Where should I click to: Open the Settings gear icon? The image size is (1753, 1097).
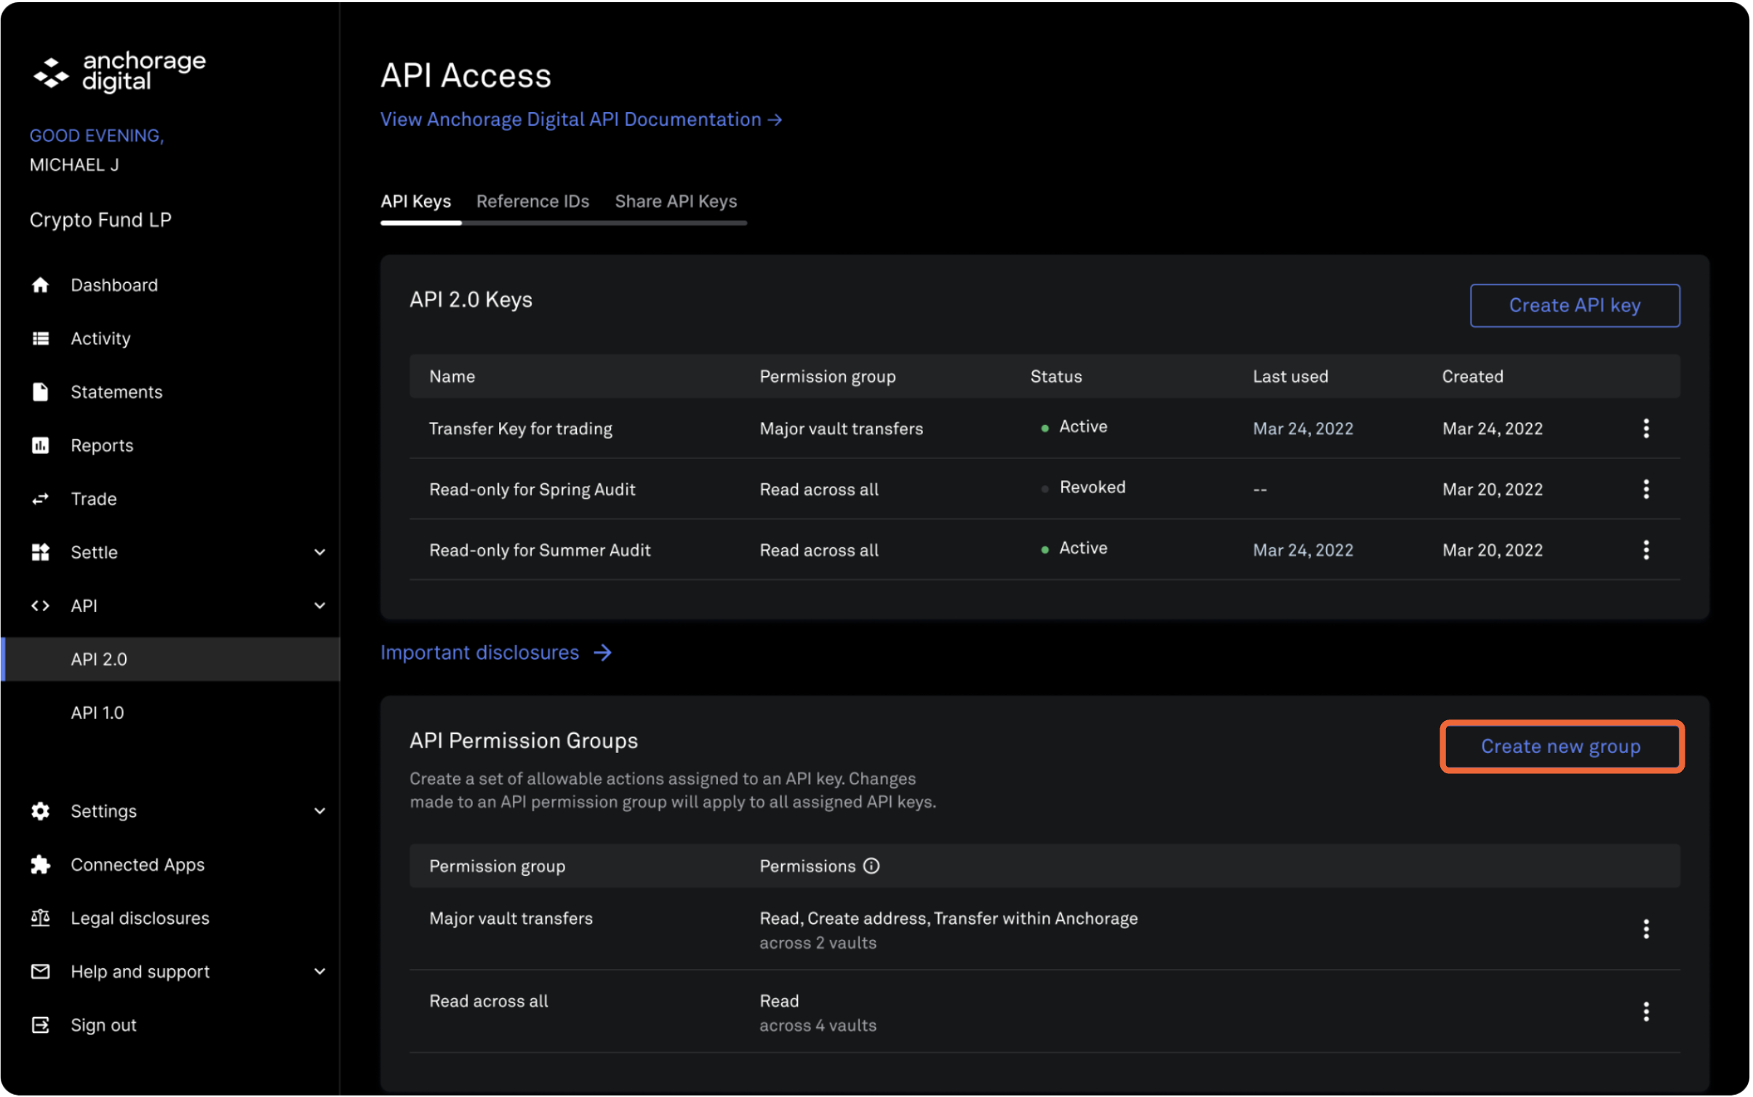(41, 811)
